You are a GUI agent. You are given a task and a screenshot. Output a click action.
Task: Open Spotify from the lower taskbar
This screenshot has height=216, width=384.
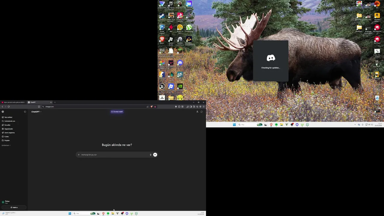(x=108, y=214)
